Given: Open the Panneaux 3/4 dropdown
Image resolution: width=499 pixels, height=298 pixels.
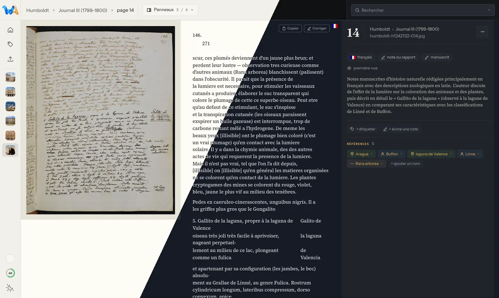Looking at the screenshot, I should (170, 10).
